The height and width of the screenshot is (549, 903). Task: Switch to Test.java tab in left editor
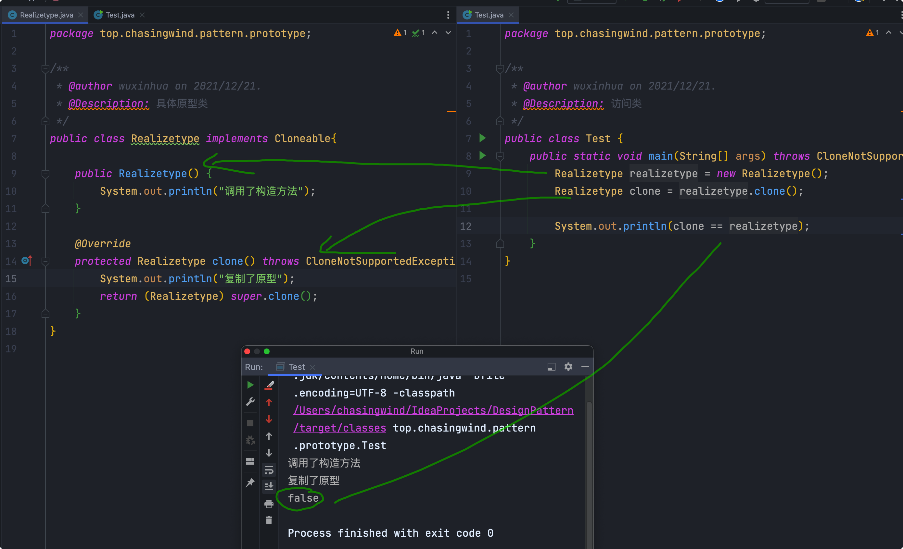coord(120,15)
